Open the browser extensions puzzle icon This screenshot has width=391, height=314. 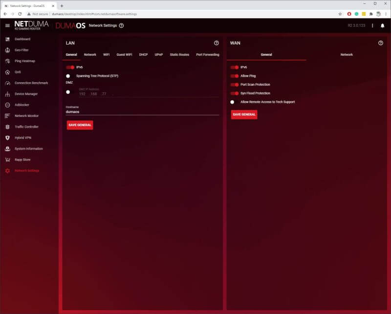(x=371, y=14)
